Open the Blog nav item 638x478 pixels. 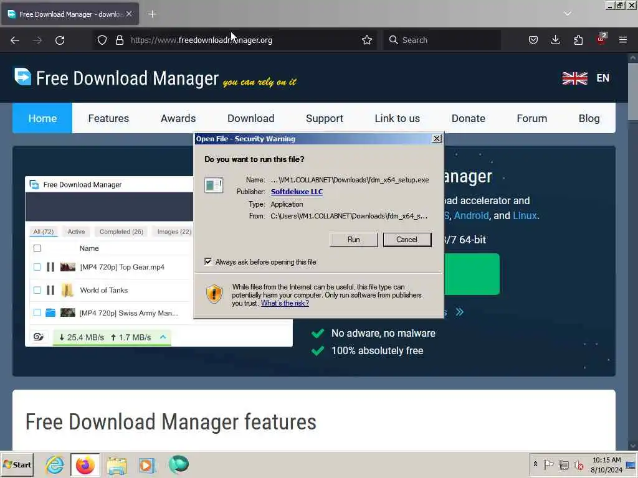click(x=589, y=118)
